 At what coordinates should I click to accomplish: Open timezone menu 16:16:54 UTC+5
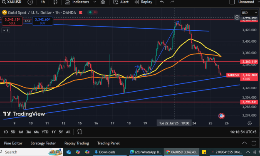pos(243,132)
